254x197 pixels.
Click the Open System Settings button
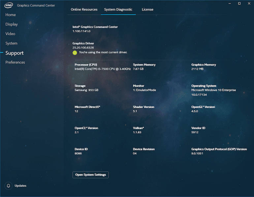pos(91,175)
